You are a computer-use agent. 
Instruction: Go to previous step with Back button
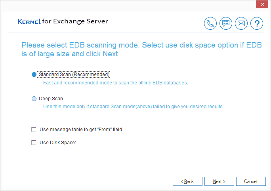(187, 181)
